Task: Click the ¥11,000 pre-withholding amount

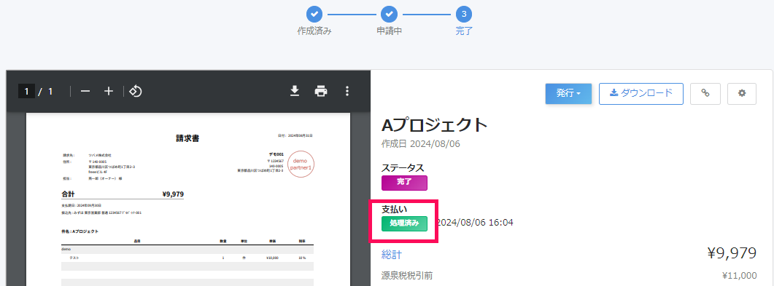Action: tap(739, 276)
